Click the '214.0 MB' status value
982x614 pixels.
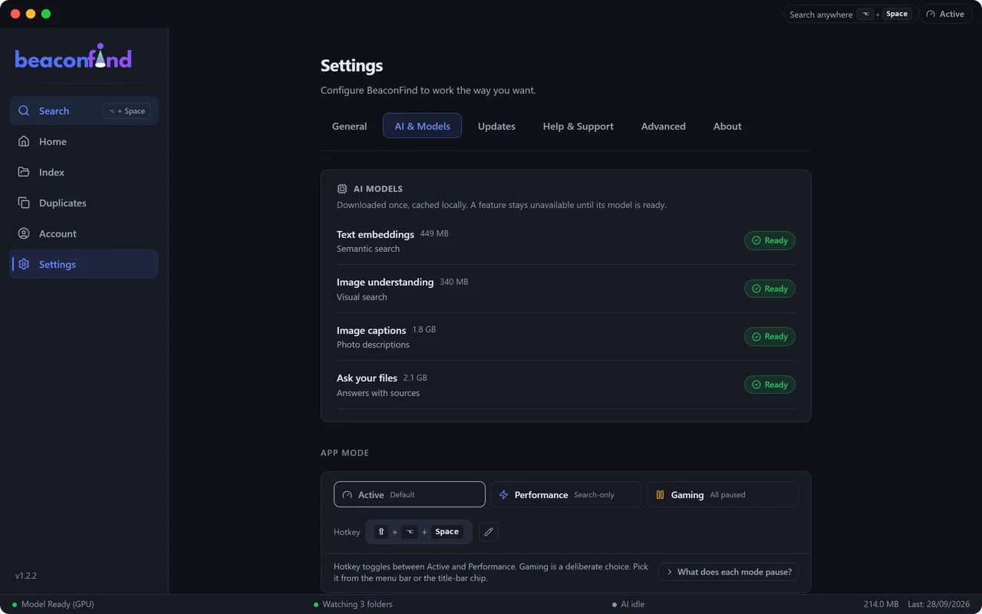pos(881,604)
